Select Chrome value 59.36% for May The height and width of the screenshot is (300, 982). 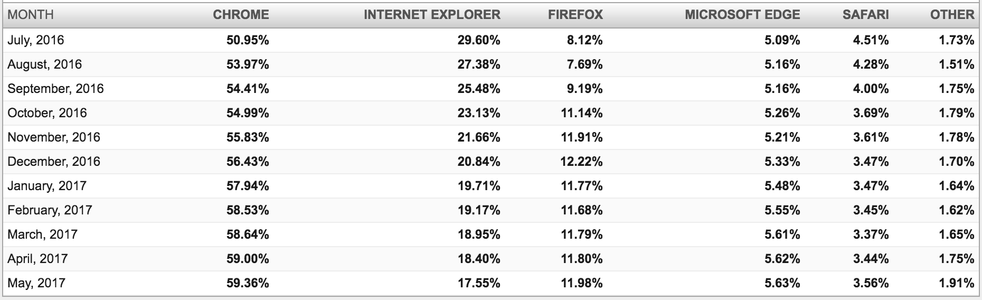tap(248, 283)
